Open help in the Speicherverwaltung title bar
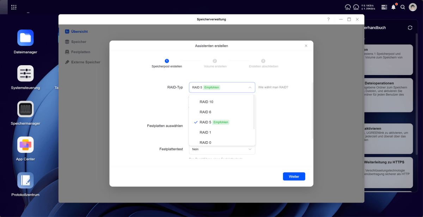The height and width of the screenshot is (217, 423). pyautogui.click(x=329, y=19)
